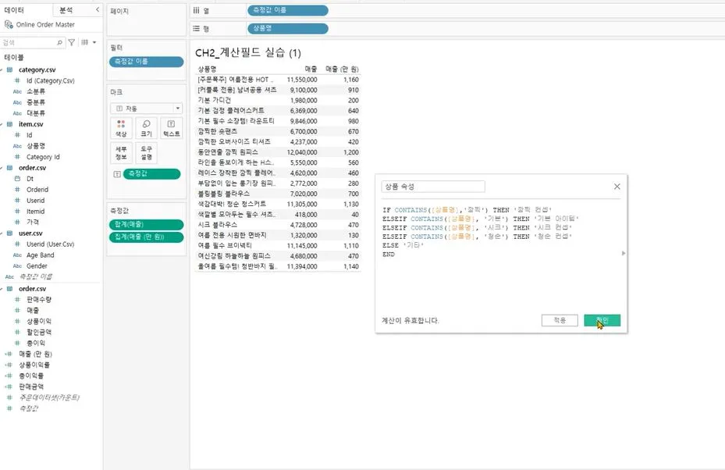Select the 할인금액 measure
Image resolution: width=725 pixels, height=470 pixels.
pos(39,332)
